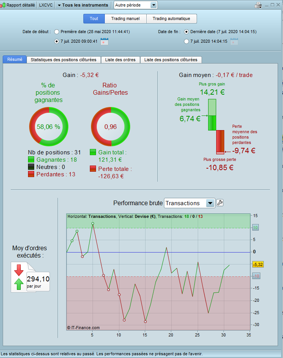Click Gain moyen -0,17 € / trade text

point(215,75)
